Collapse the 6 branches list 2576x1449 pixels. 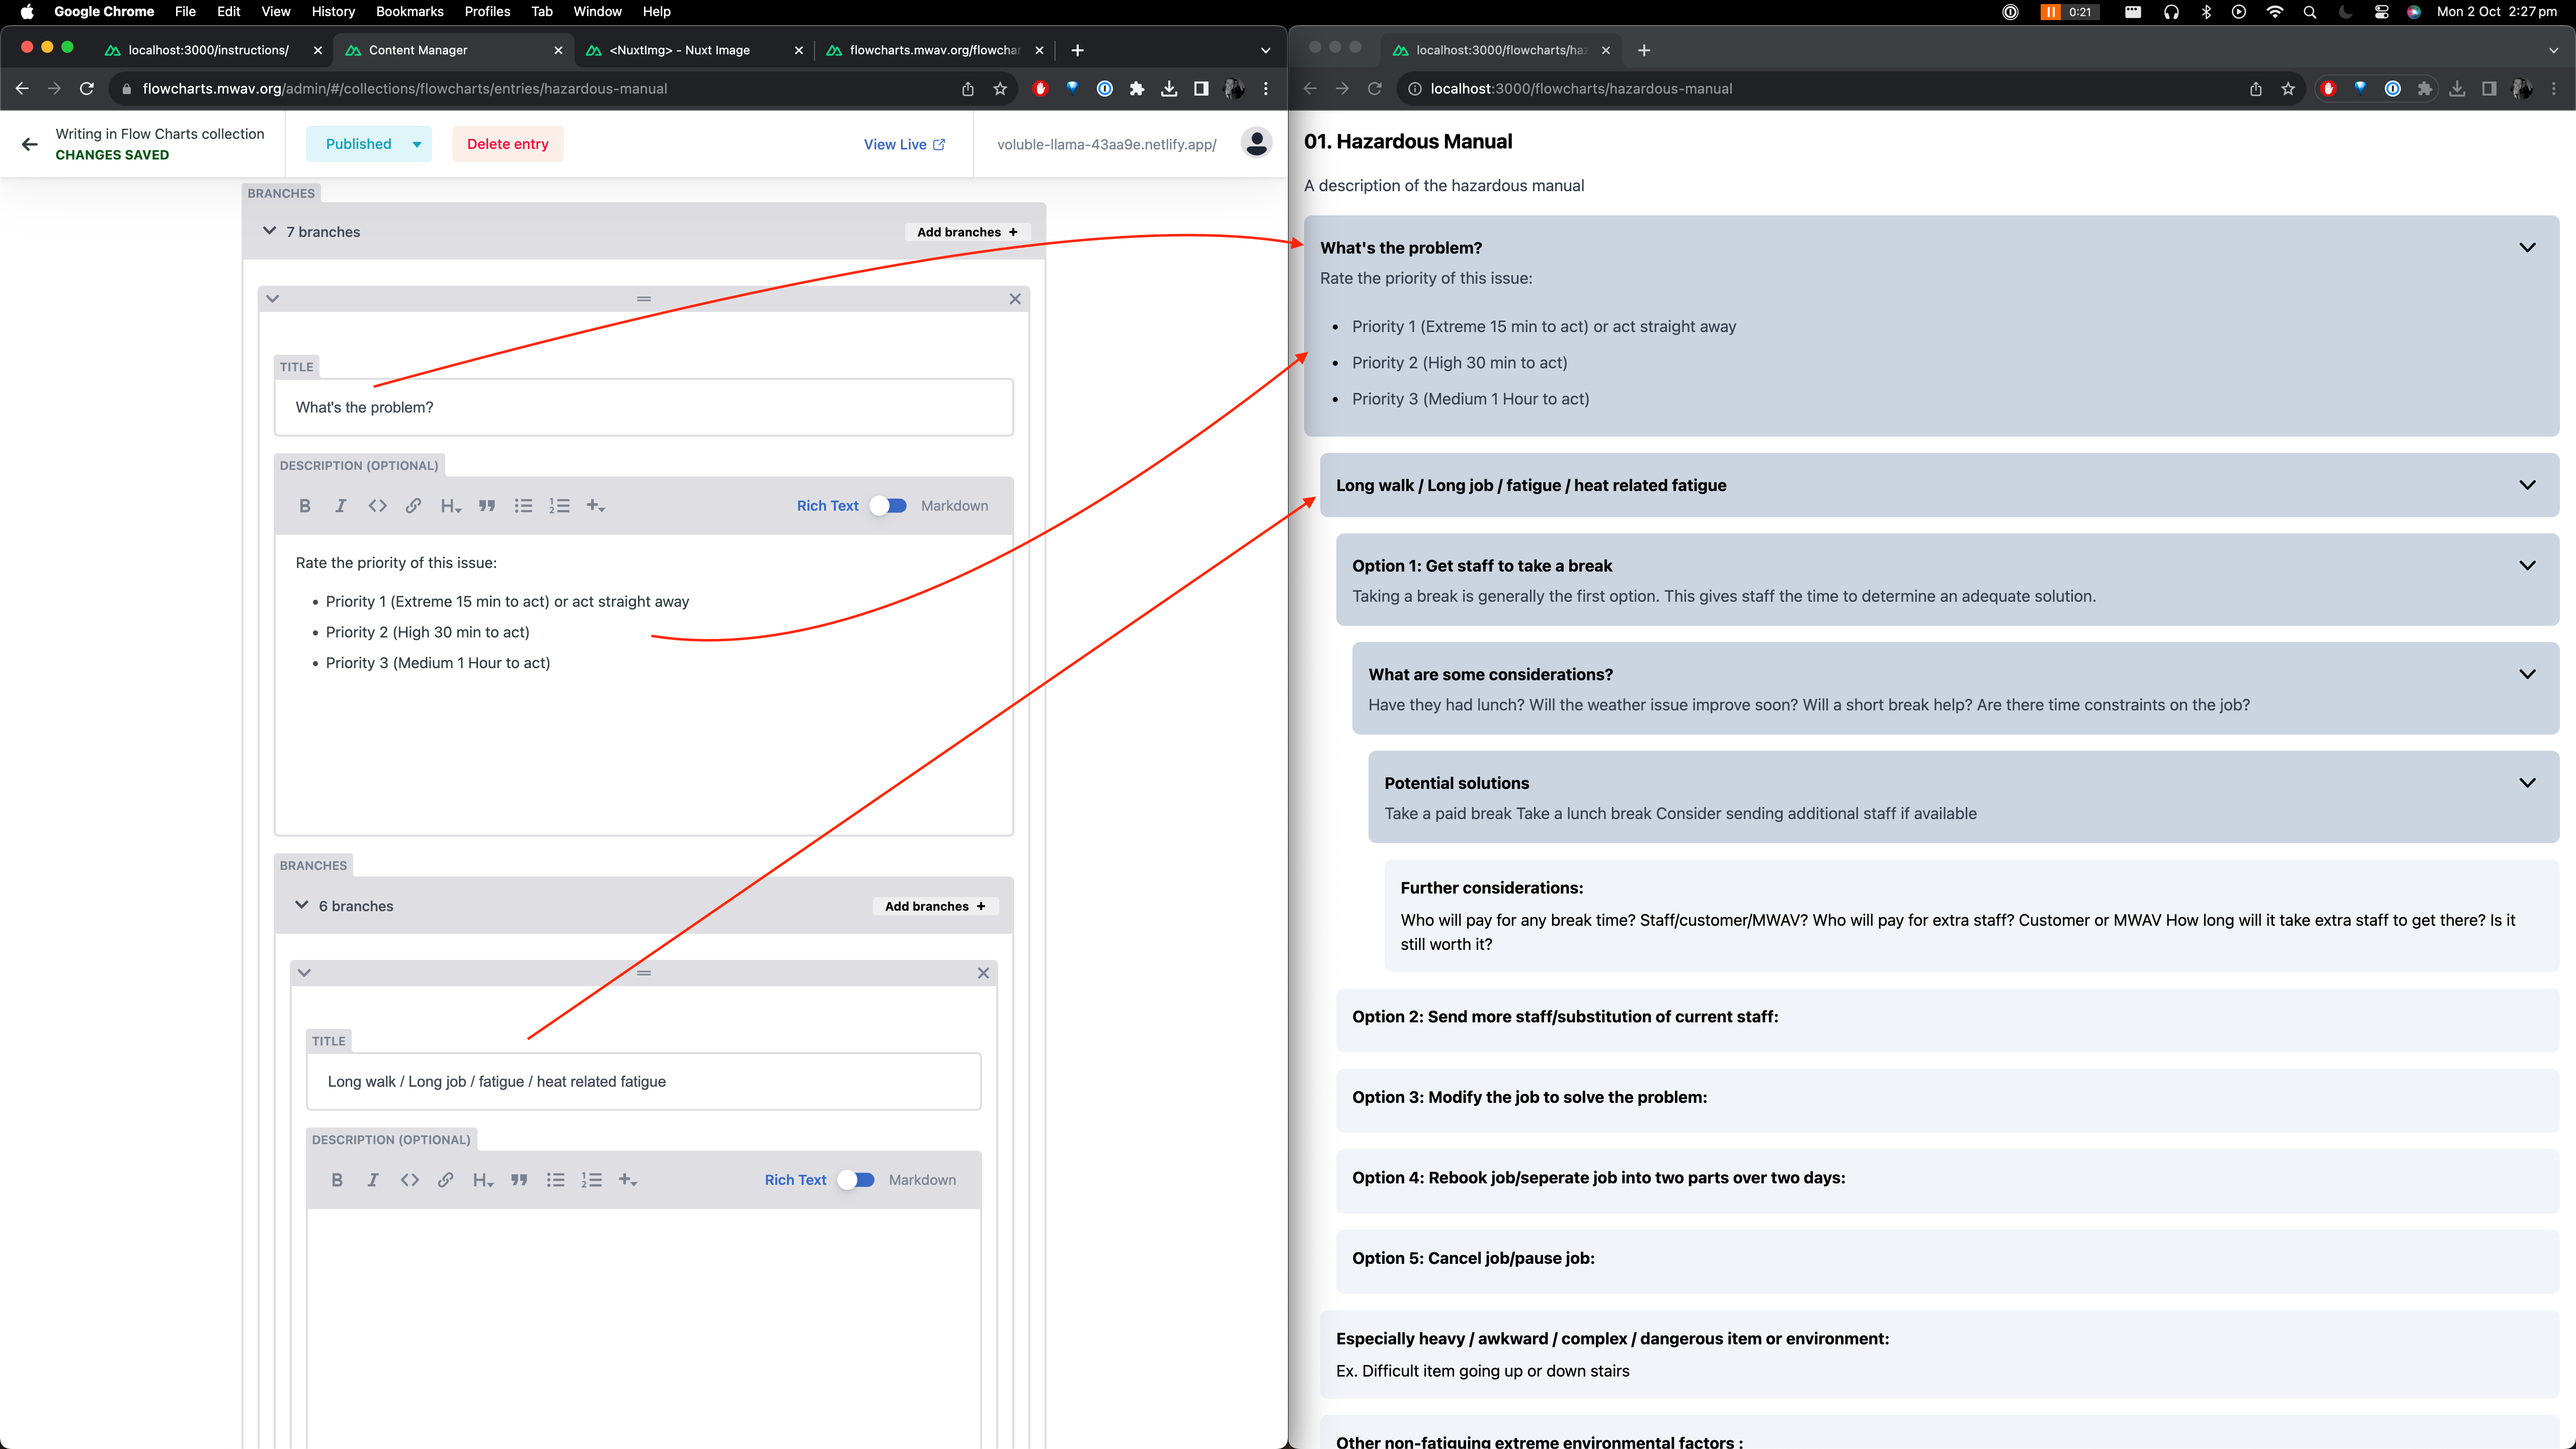tap(301, 905)
